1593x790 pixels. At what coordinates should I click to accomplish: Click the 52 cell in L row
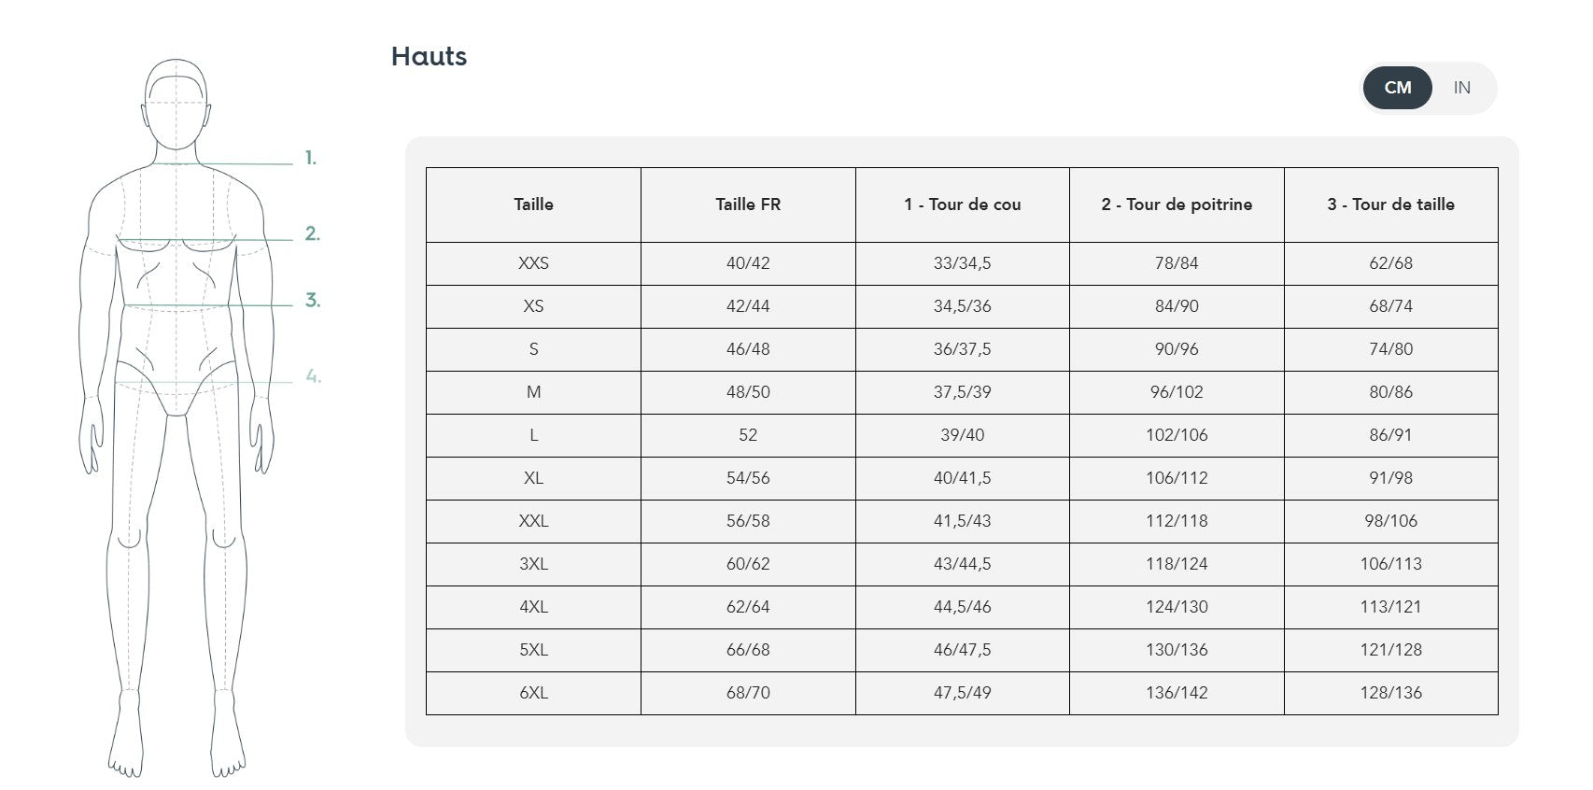pyautogui.click(x=748, y=435)
